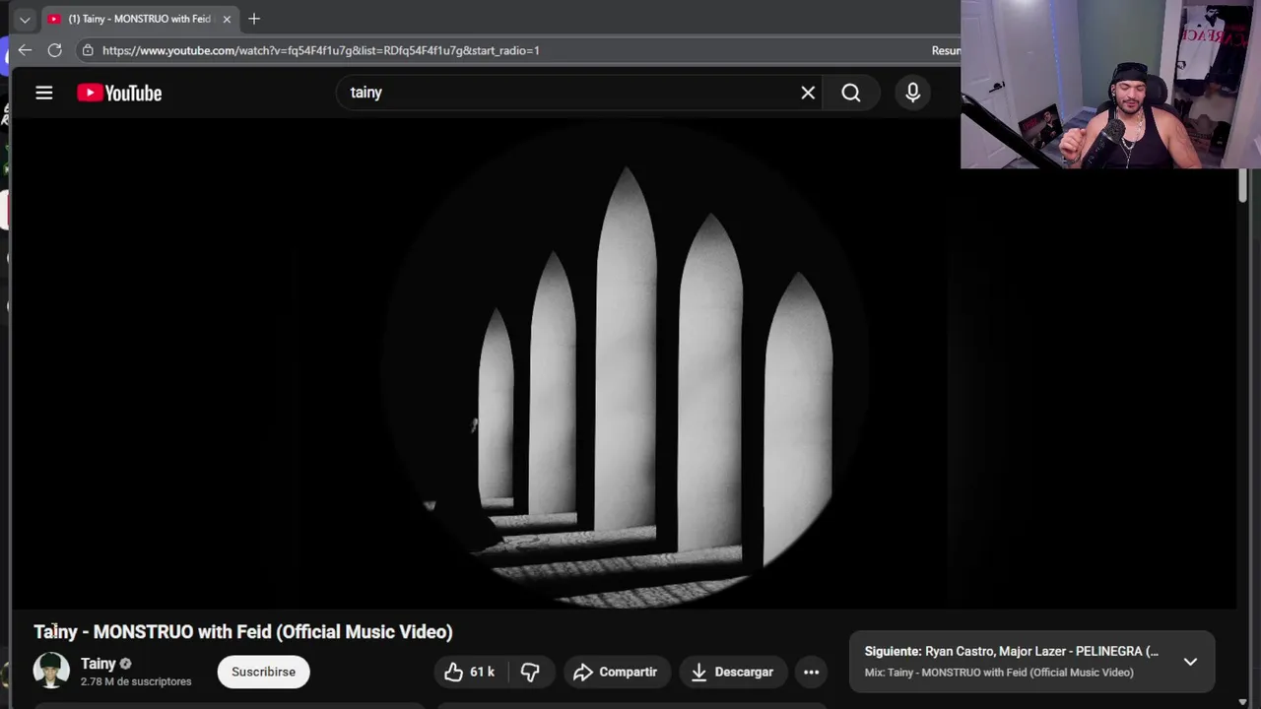The height and width of the screenshot is (709, 1261).
Task: Click the page vertical scrollbar thumb
Action: 1243,185
